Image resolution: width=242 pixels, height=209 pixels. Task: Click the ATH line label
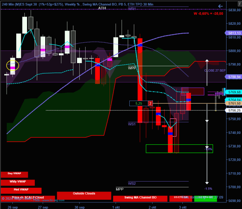[x=102, y=8]
